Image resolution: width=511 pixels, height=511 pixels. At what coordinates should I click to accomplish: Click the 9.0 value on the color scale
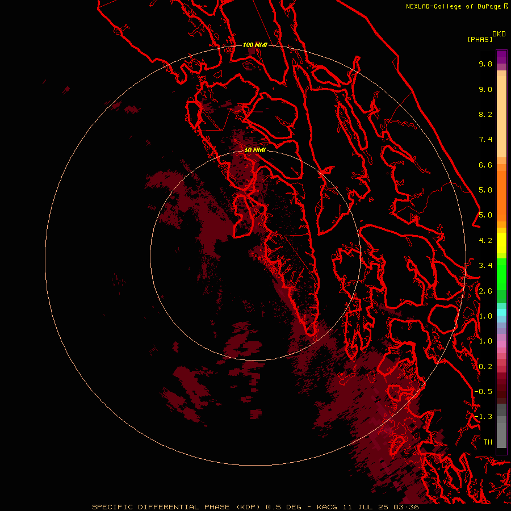click(485, 89)
